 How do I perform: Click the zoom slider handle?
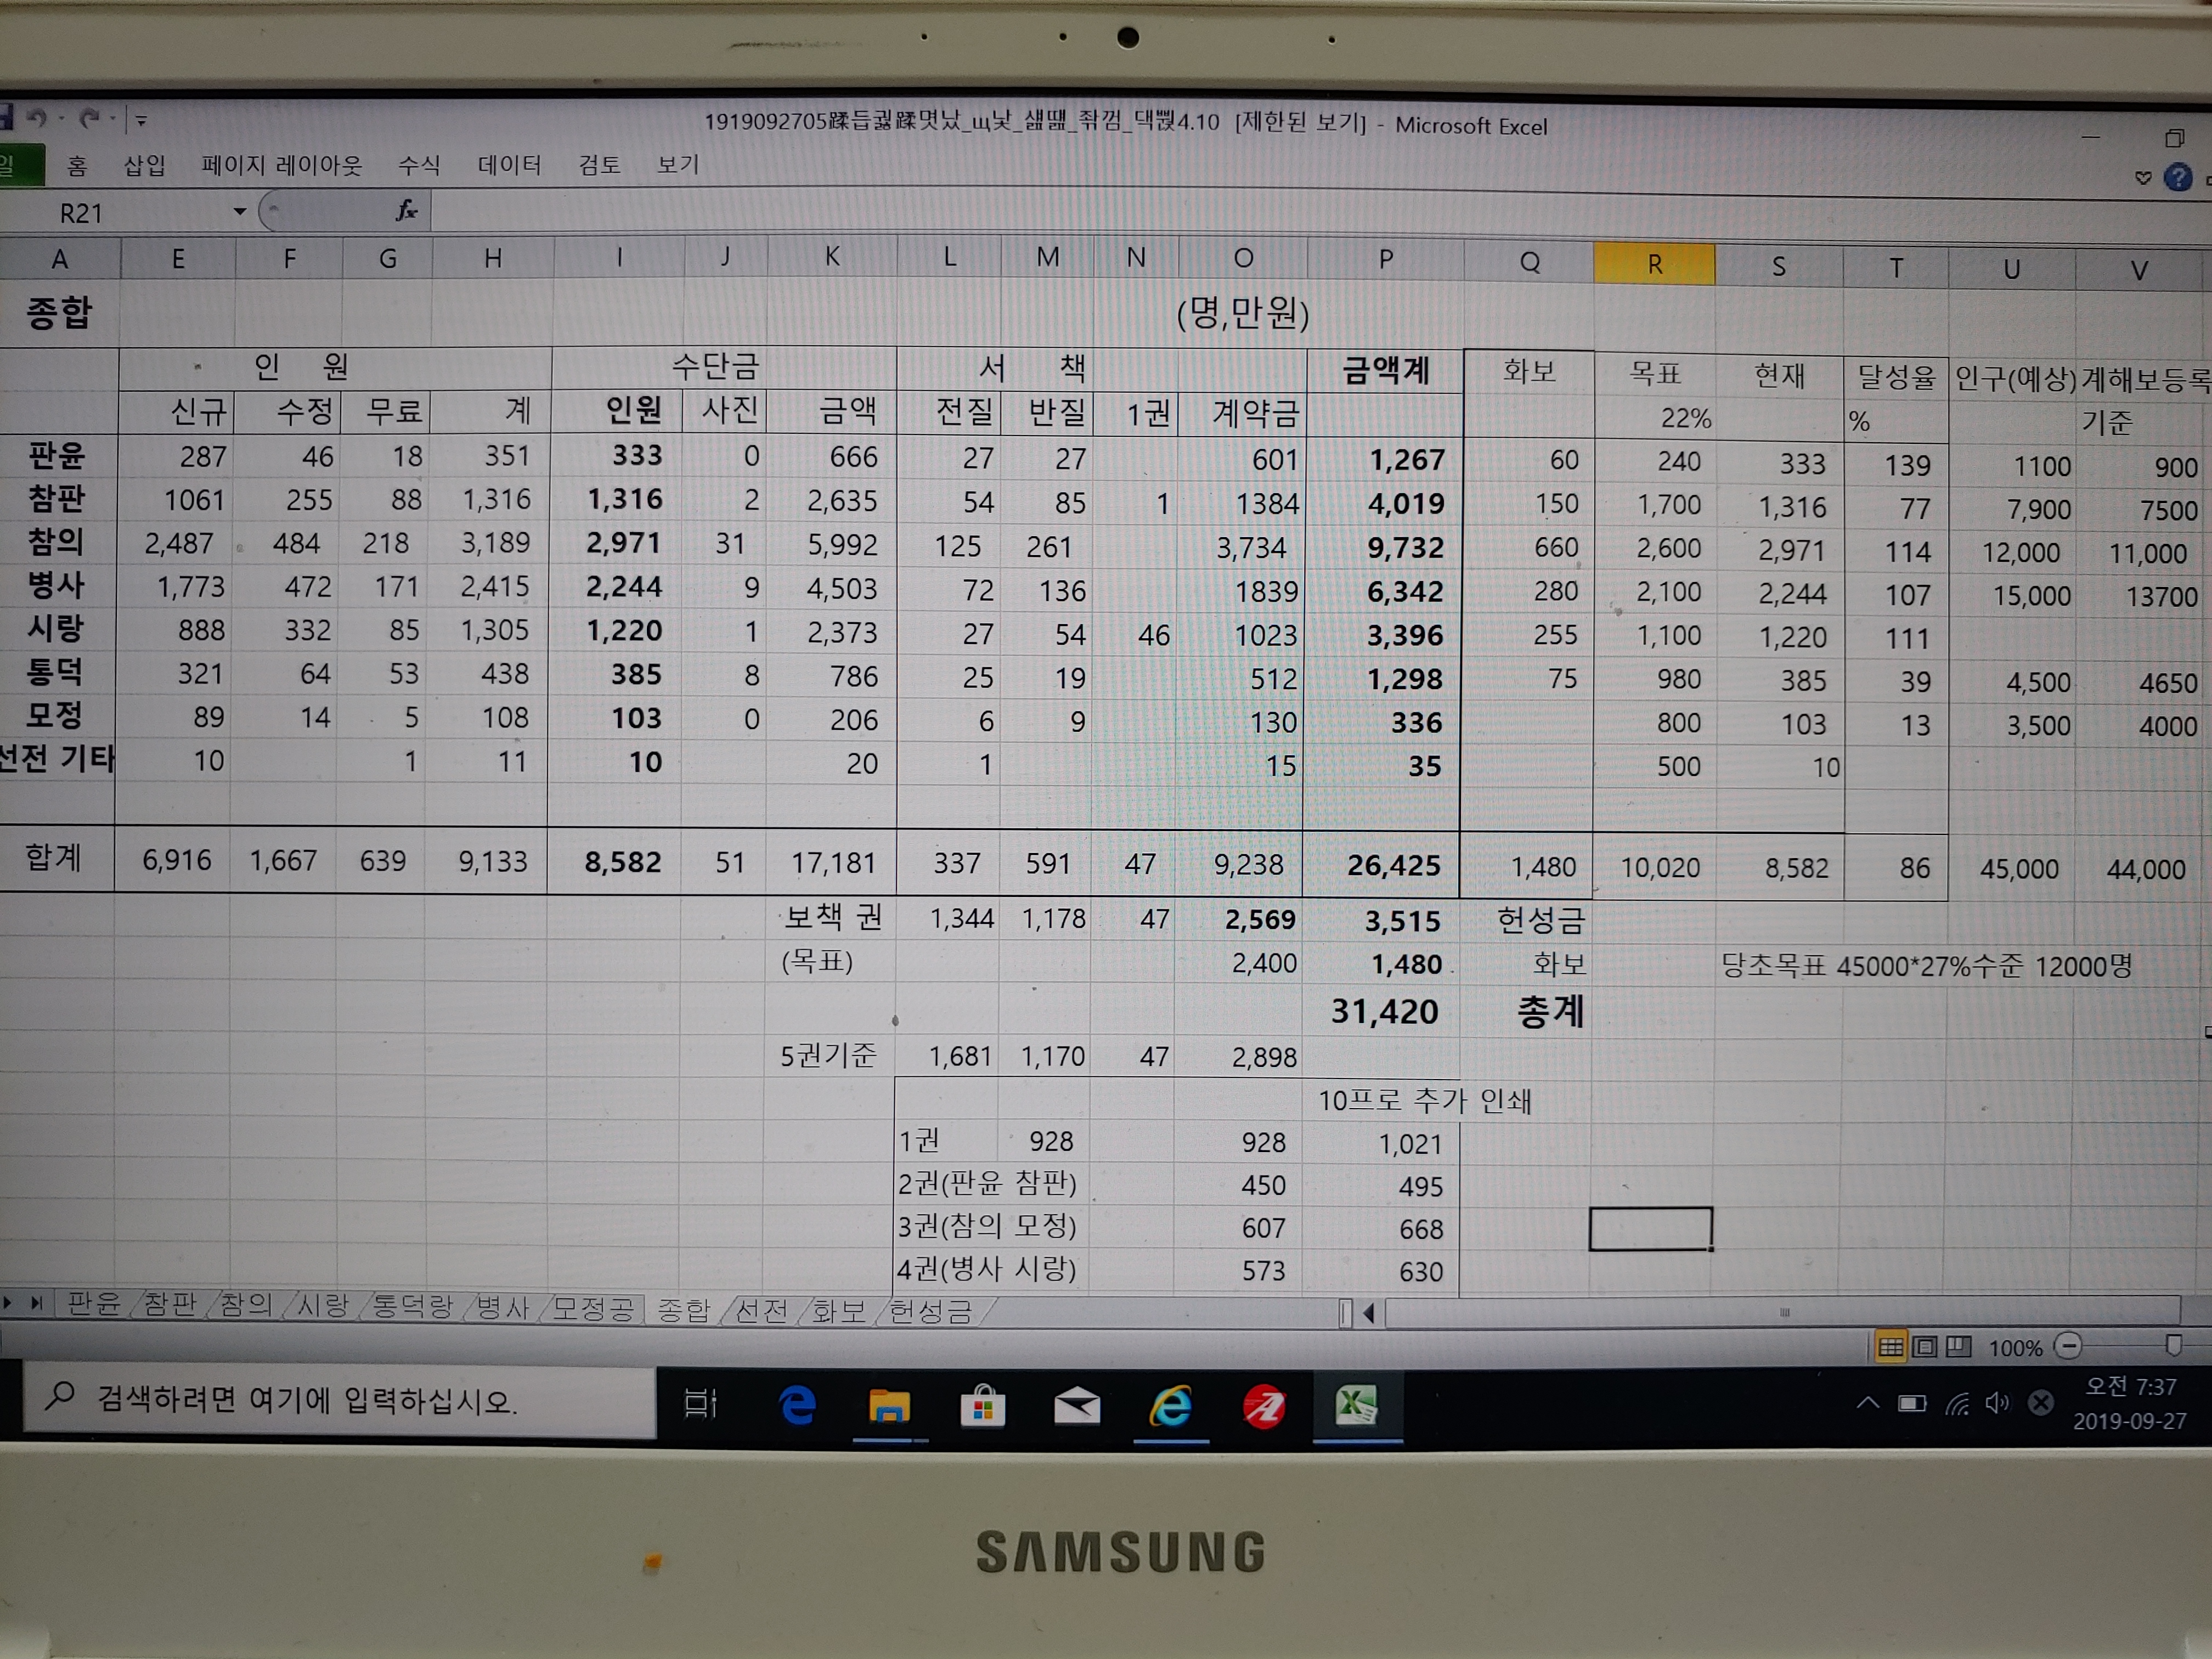(x=2174, y=1346)
